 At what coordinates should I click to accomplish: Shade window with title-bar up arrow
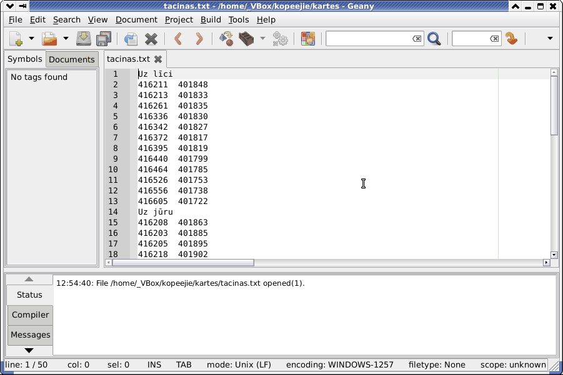516,6
